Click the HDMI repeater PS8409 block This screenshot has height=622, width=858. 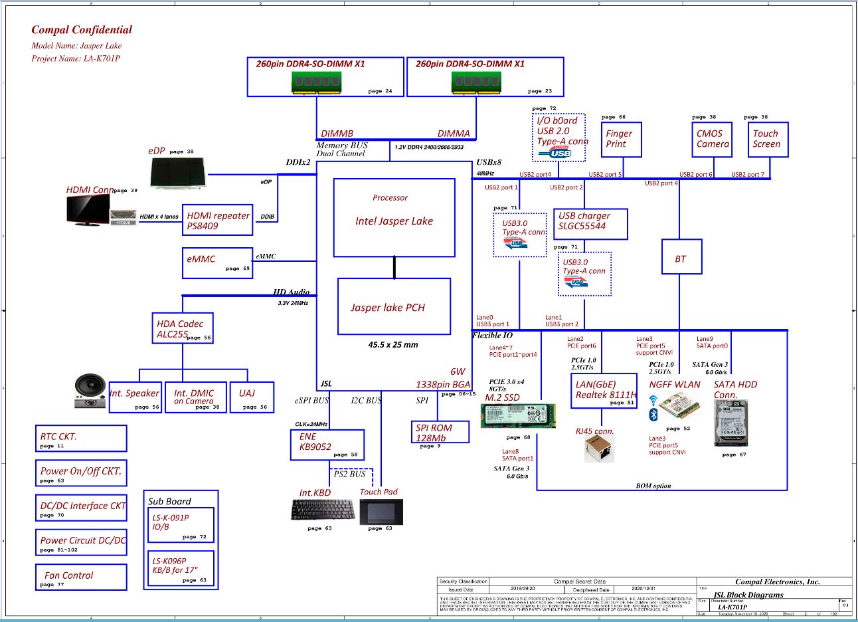point(217,220)
